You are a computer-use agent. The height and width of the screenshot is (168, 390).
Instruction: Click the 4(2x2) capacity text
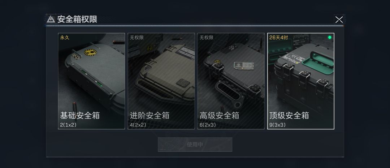coord(138,125)
